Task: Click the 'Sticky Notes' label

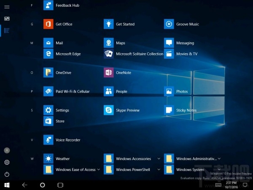Action: (x=186, y=110)
